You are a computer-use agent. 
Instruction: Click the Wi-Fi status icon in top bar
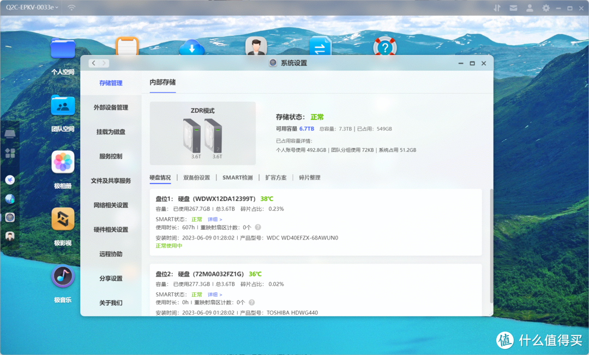[71, 8]
